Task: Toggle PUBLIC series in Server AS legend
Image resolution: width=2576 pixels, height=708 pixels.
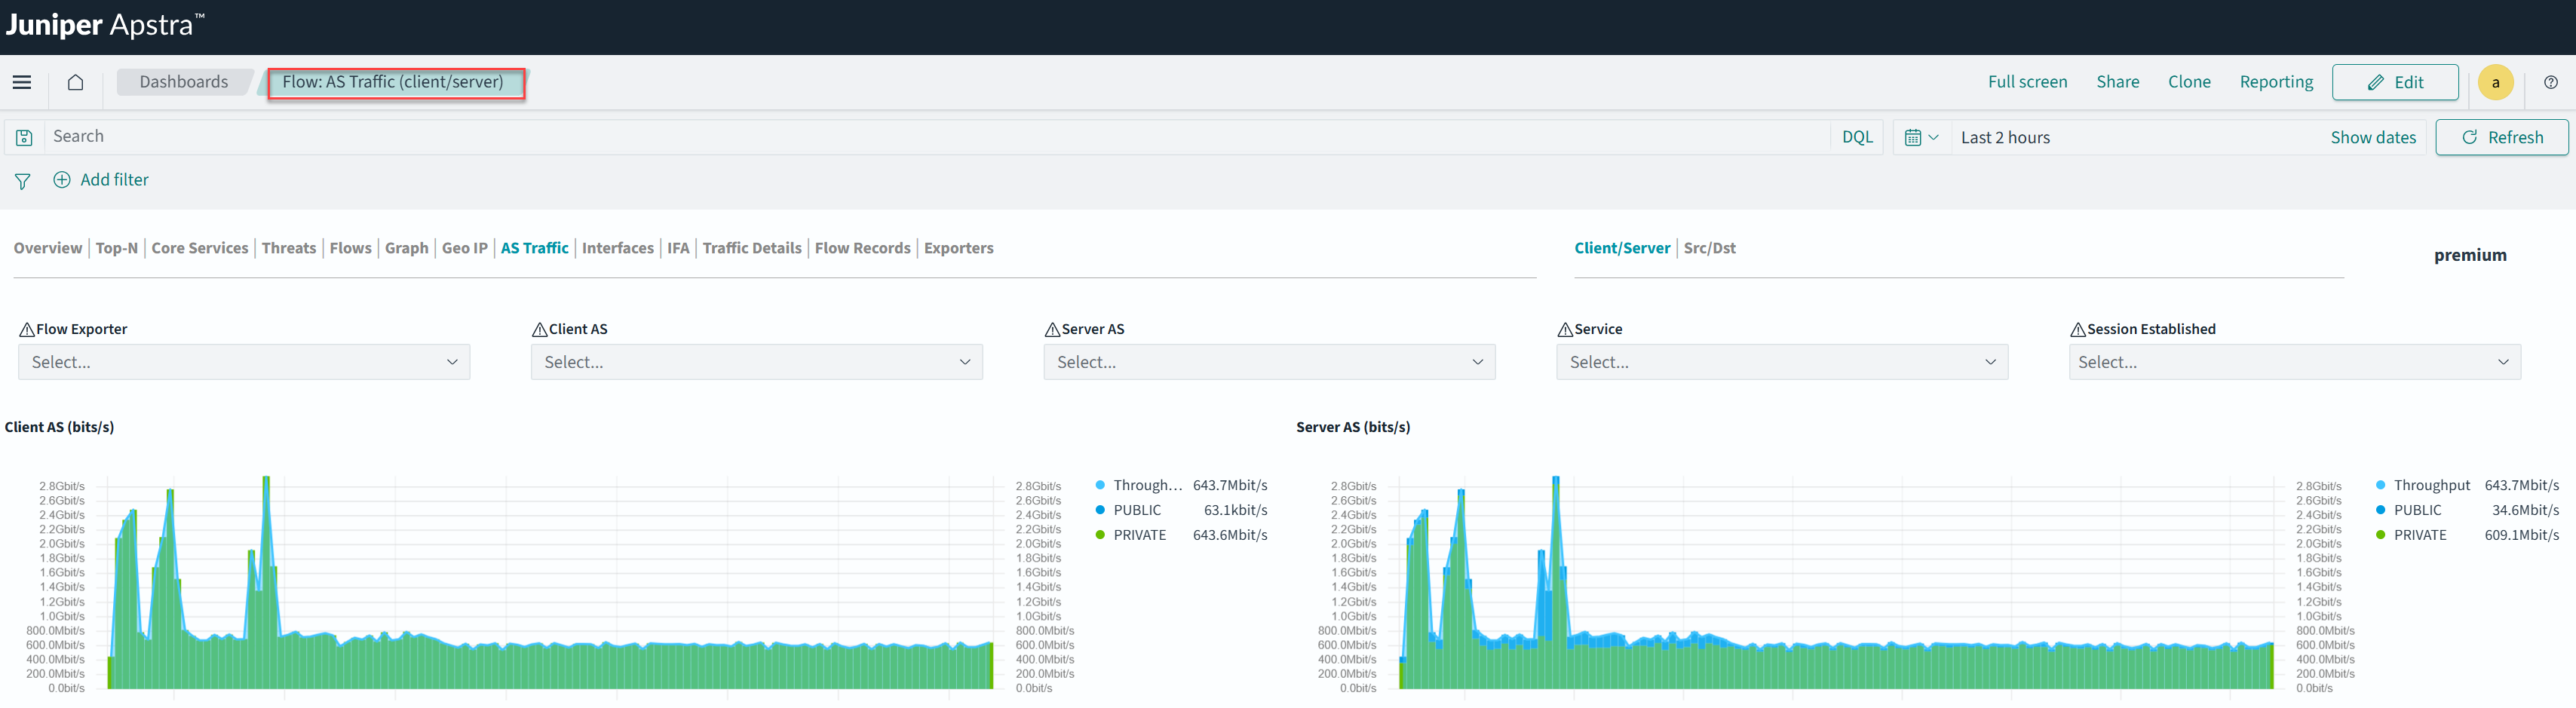Action: 2416,510
